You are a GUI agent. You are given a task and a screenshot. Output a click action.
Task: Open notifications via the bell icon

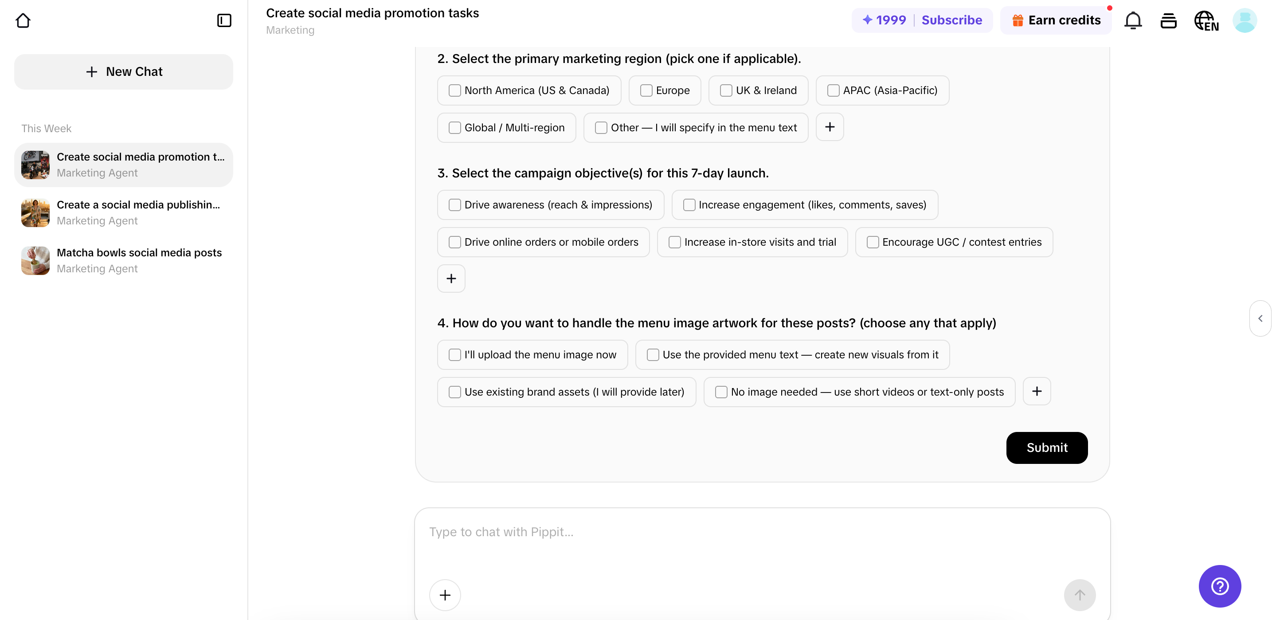click(x=1133, y=20)
